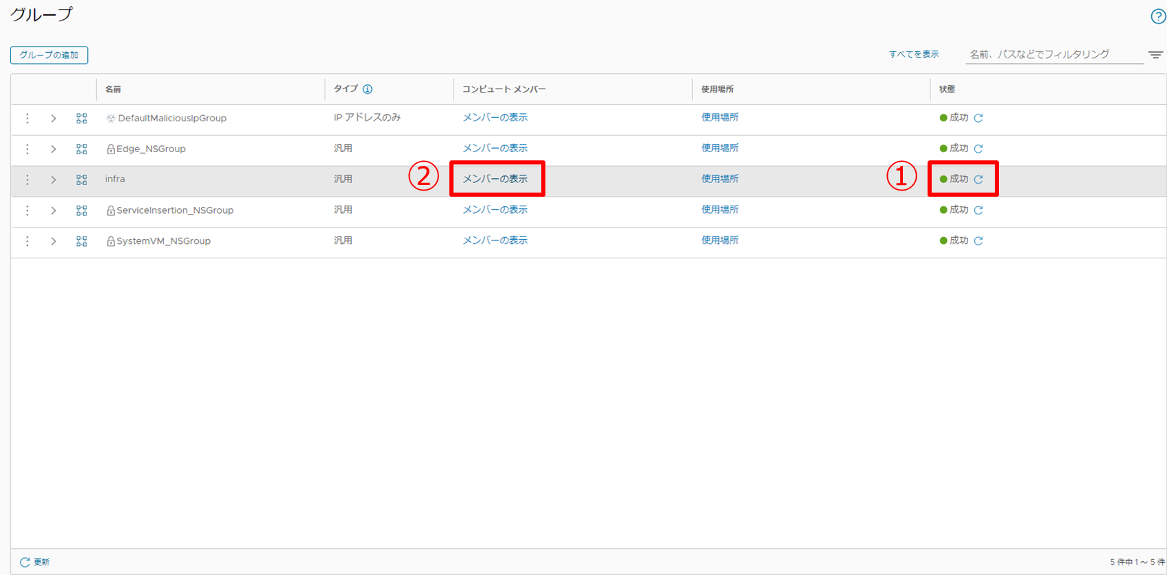Image resolution: width=1167 pixels, height=575 pixels.
Task: Click the filter lines icon beside search field
Action: (x=1155, y=55)
